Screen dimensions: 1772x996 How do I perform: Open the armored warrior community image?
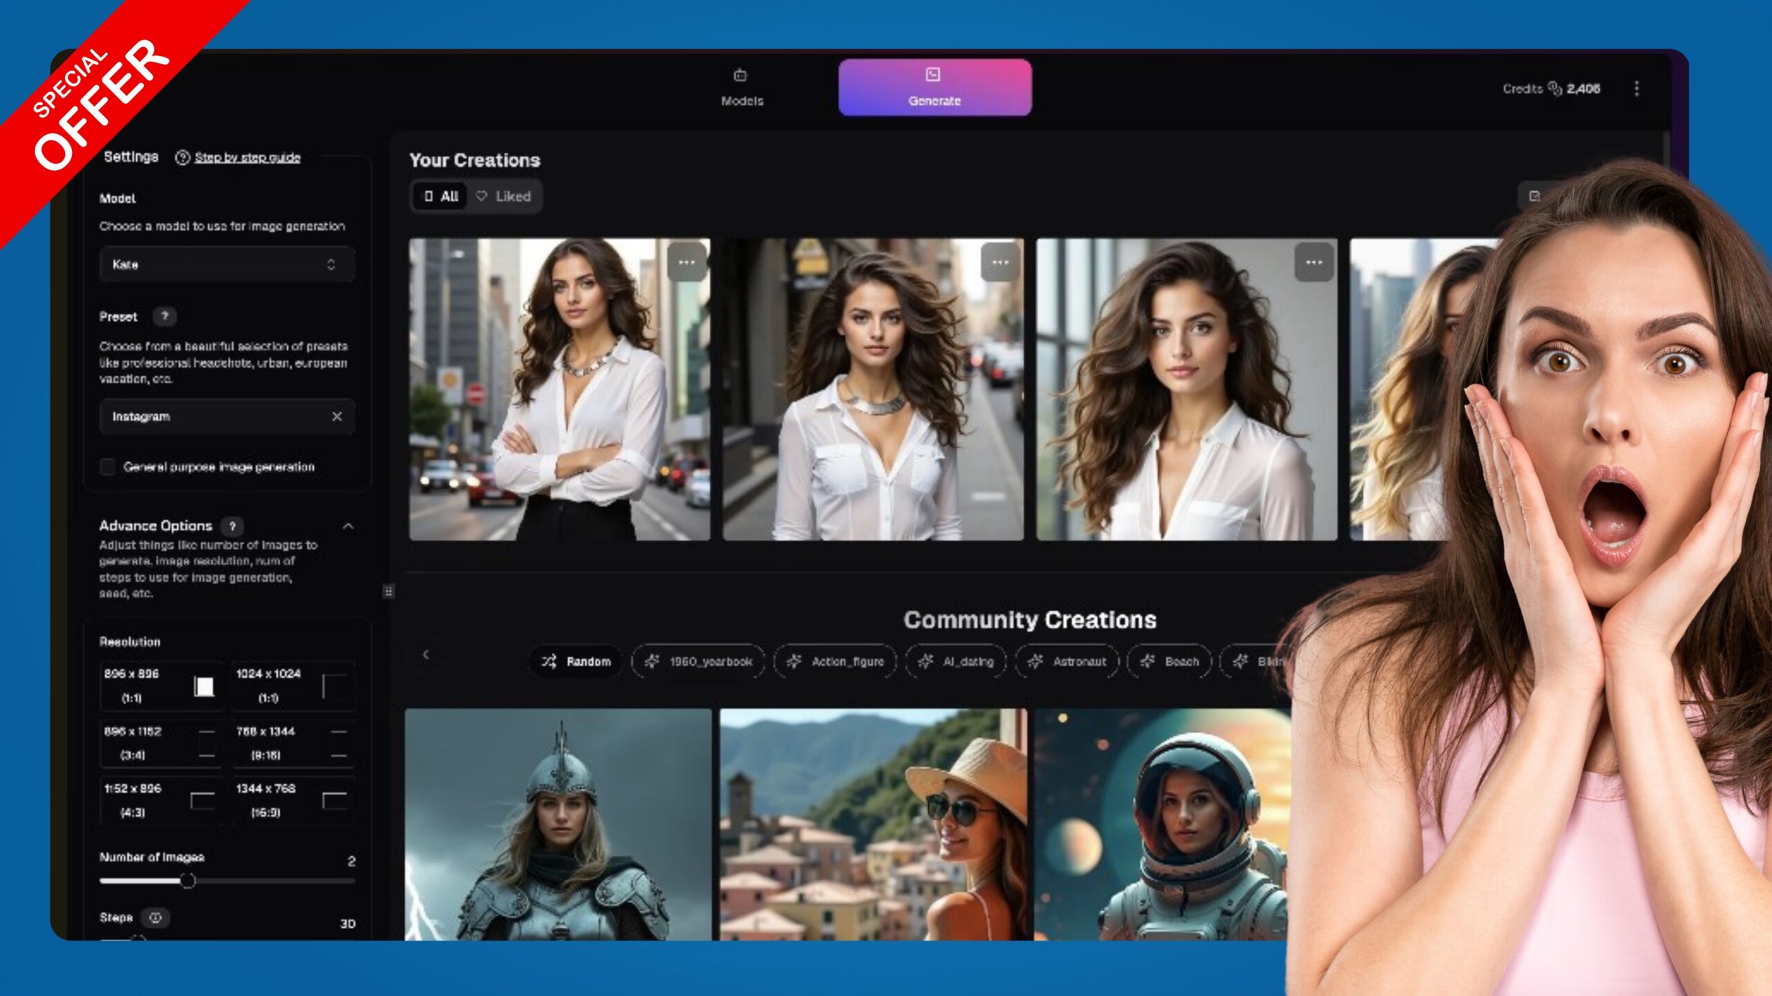[x=558, y=824]
